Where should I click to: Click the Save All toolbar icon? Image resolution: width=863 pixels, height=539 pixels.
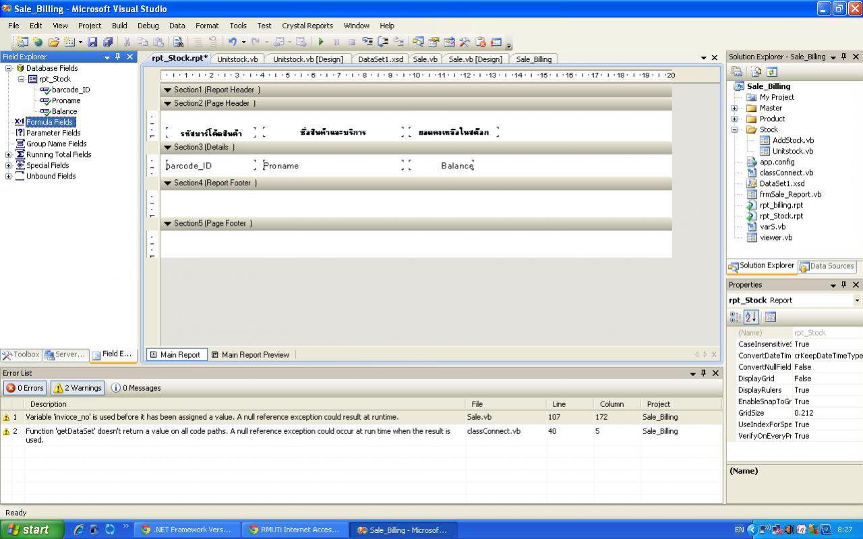click(107, 42)
